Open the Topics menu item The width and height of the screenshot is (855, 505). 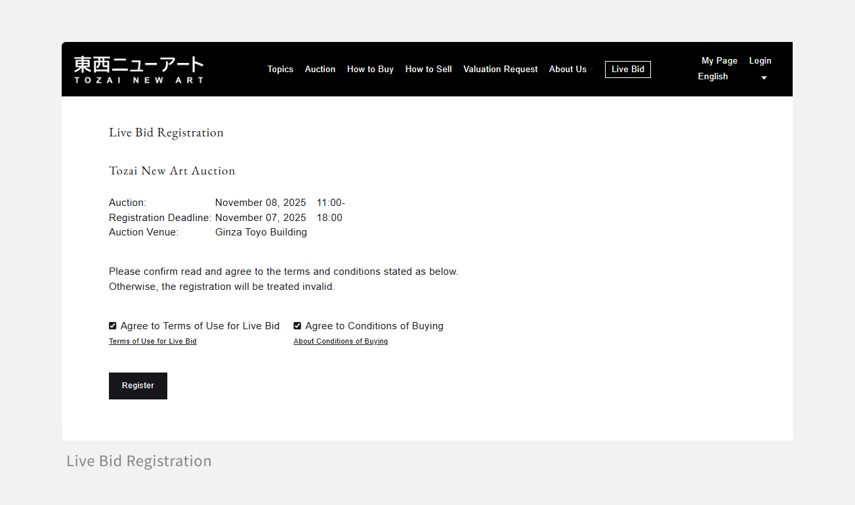(x=280, y=70)
